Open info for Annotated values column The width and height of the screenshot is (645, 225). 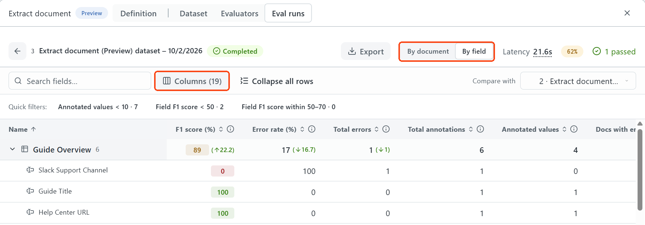(x=574, y=129)
